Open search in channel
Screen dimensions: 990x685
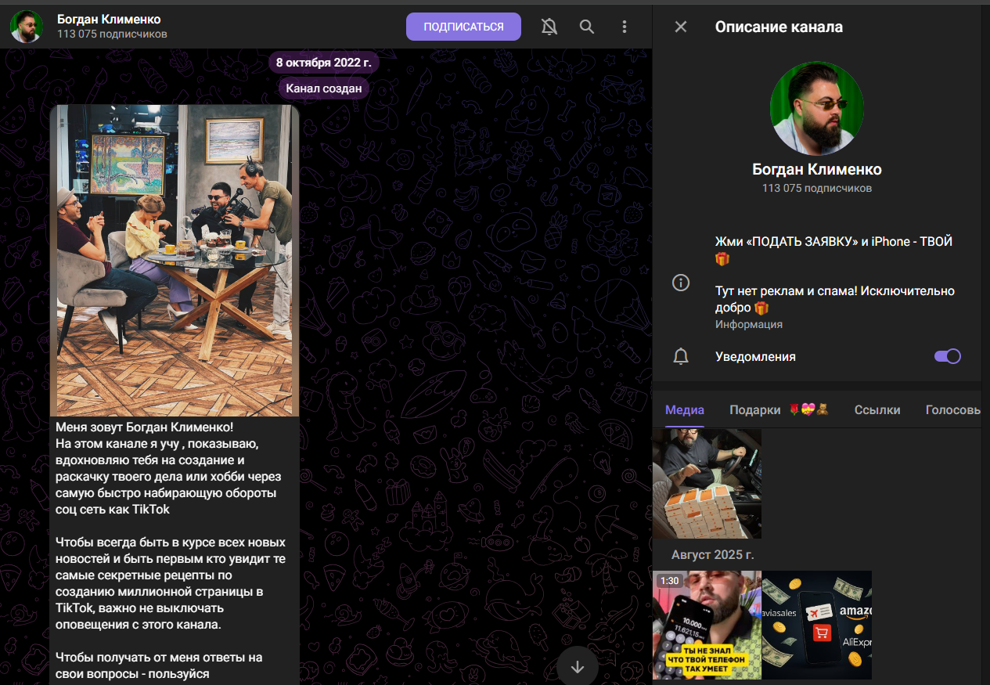point(587,27)
